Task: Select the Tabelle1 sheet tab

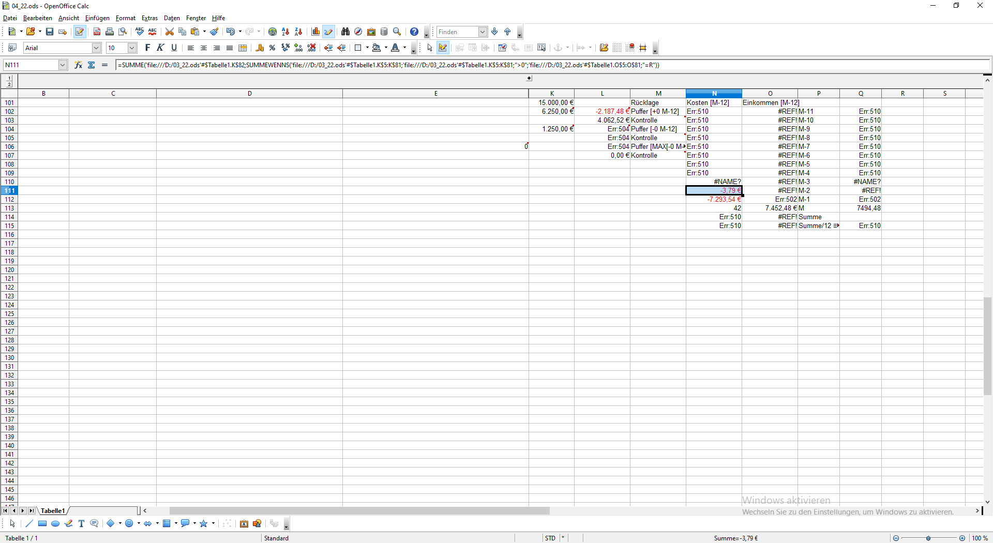Action: (53, 511)
